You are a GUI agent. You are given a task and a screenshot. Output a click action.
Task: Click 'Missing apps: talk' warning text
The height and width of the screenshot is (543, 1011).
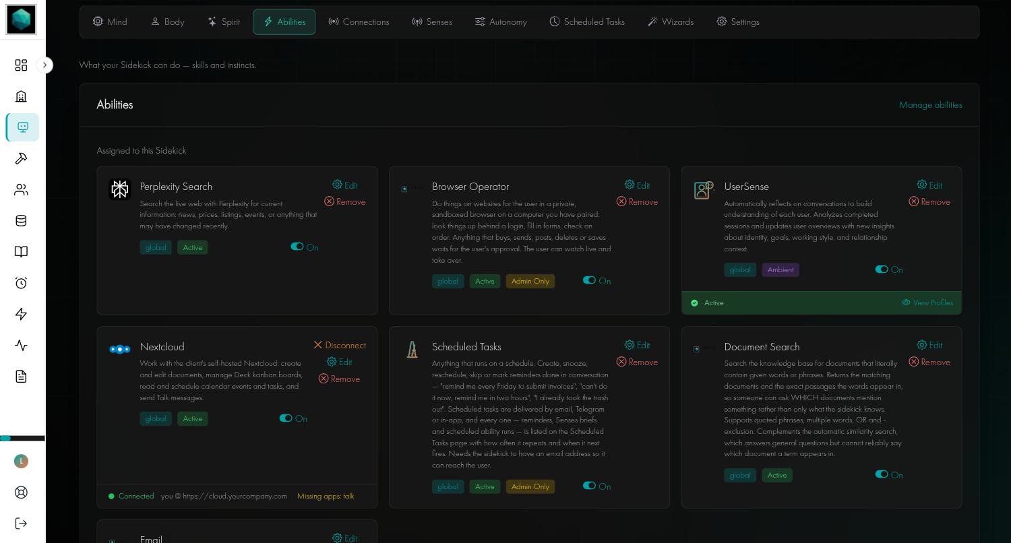326,496
